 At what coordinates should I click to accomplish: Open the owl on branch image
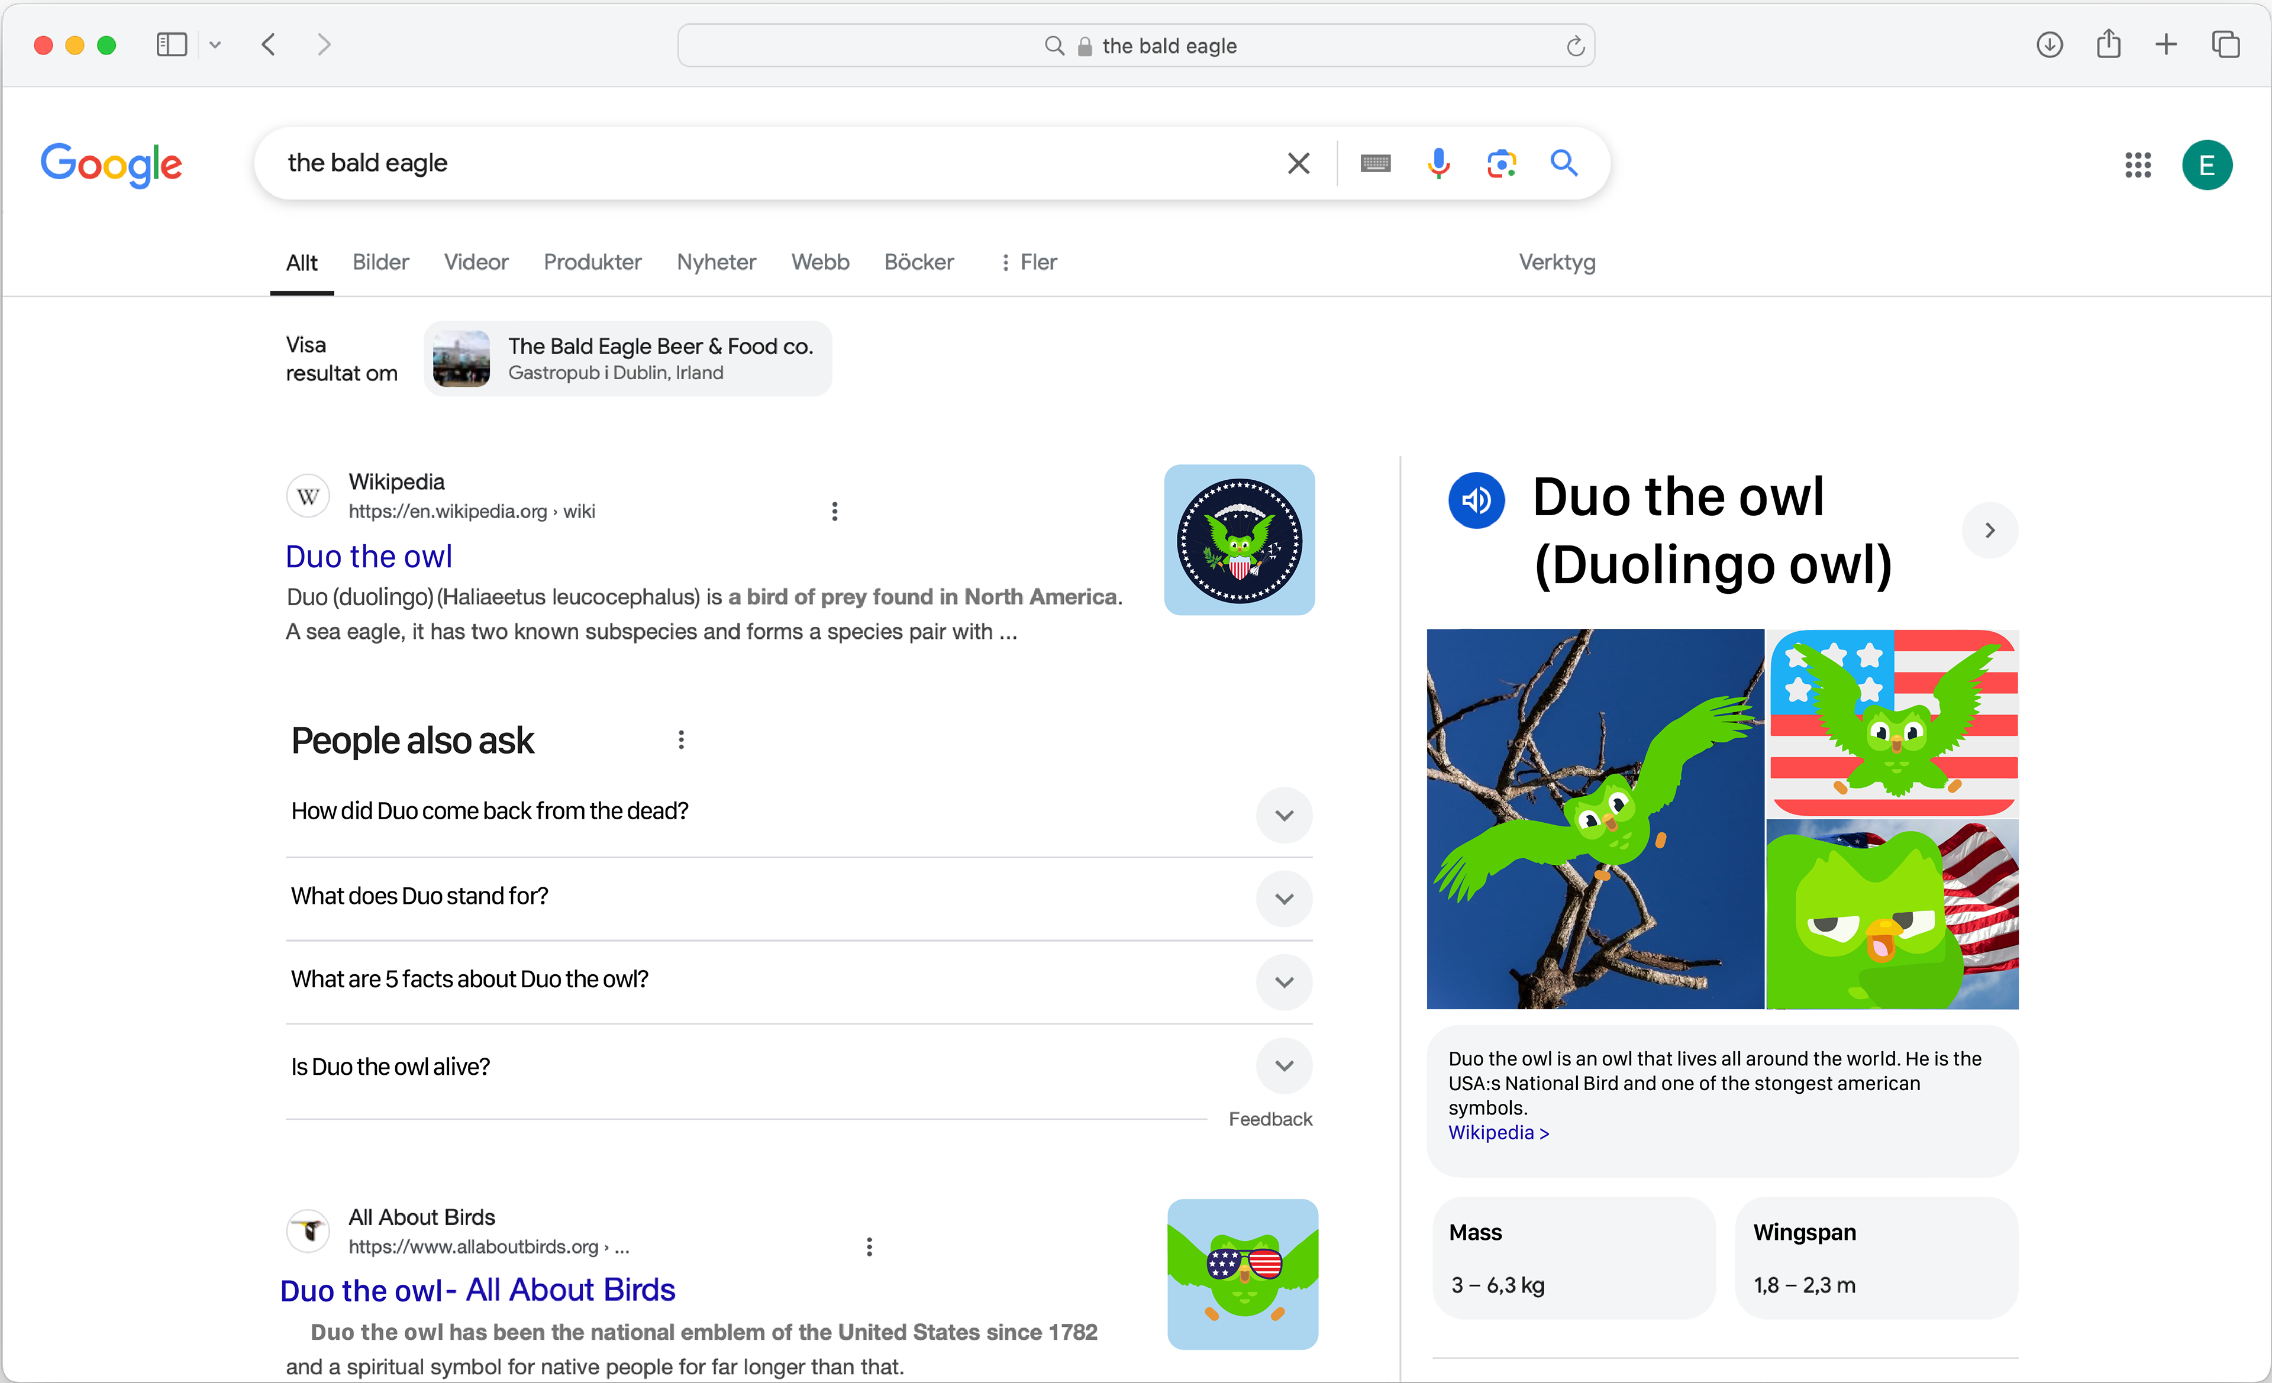click(x=1595, y=819)
